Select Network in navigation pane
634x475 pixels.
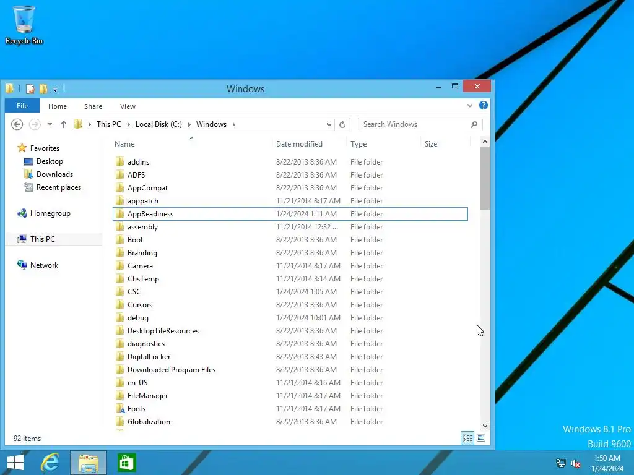[38, 265]
